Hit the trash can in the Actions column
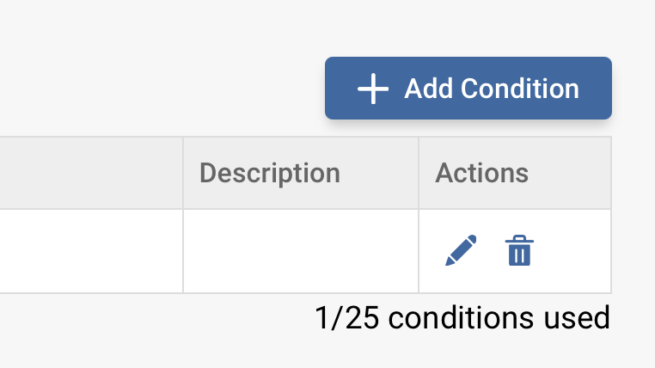This screenshot has width=655, height=368. [518, 250]
